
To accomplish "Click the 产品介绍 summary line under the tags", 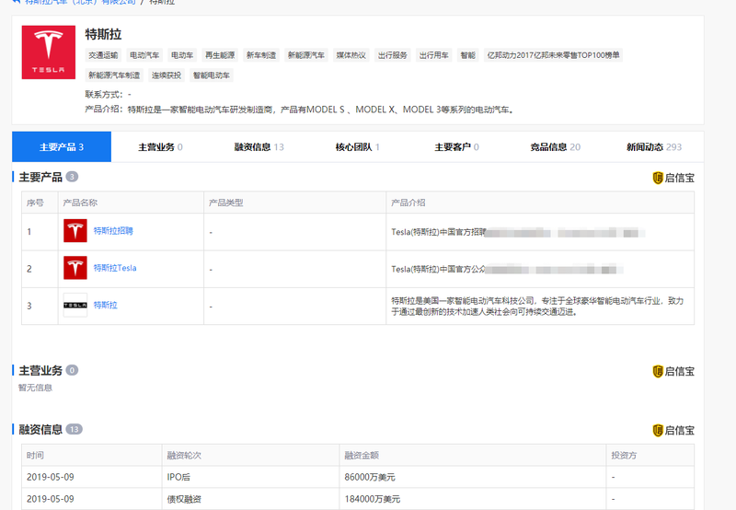I will coord(300,110).
